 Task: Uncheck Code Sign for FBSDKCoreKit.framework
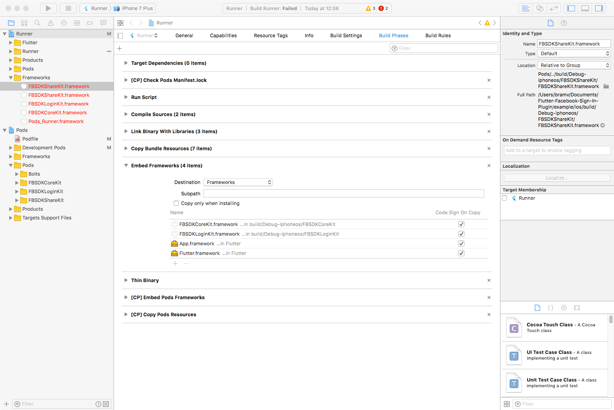pos(461,224)
